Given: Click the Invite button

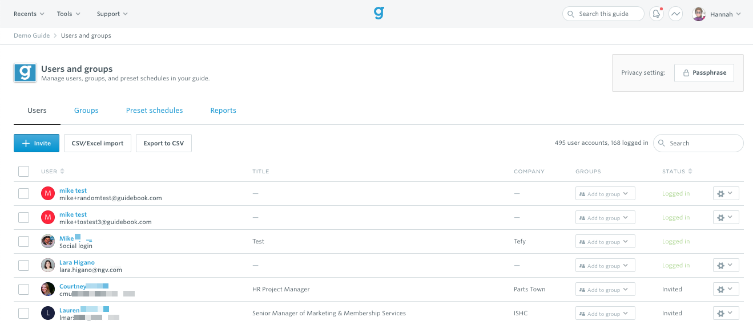Looking at the screenshot, I should [x=37, y=143].
